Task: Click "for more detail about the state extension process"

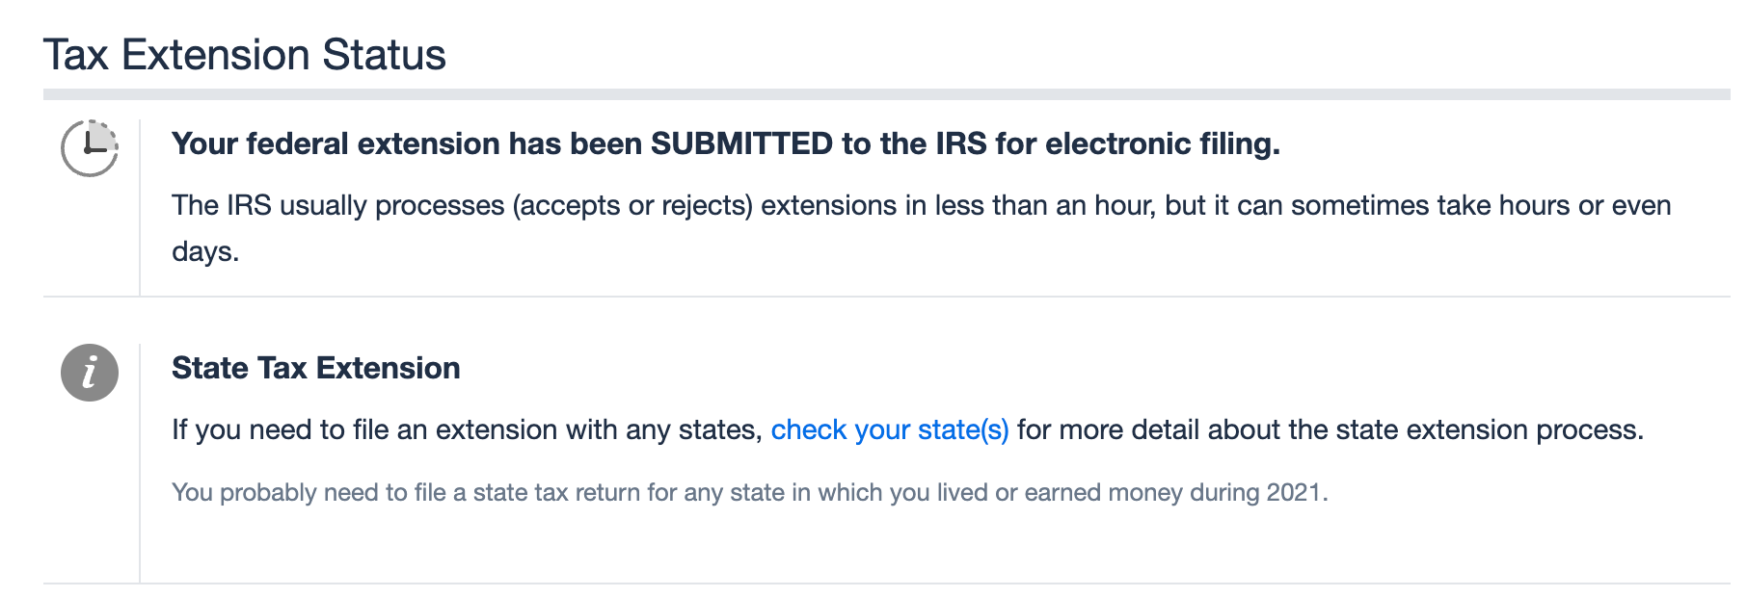Action: pos(1330,429)
